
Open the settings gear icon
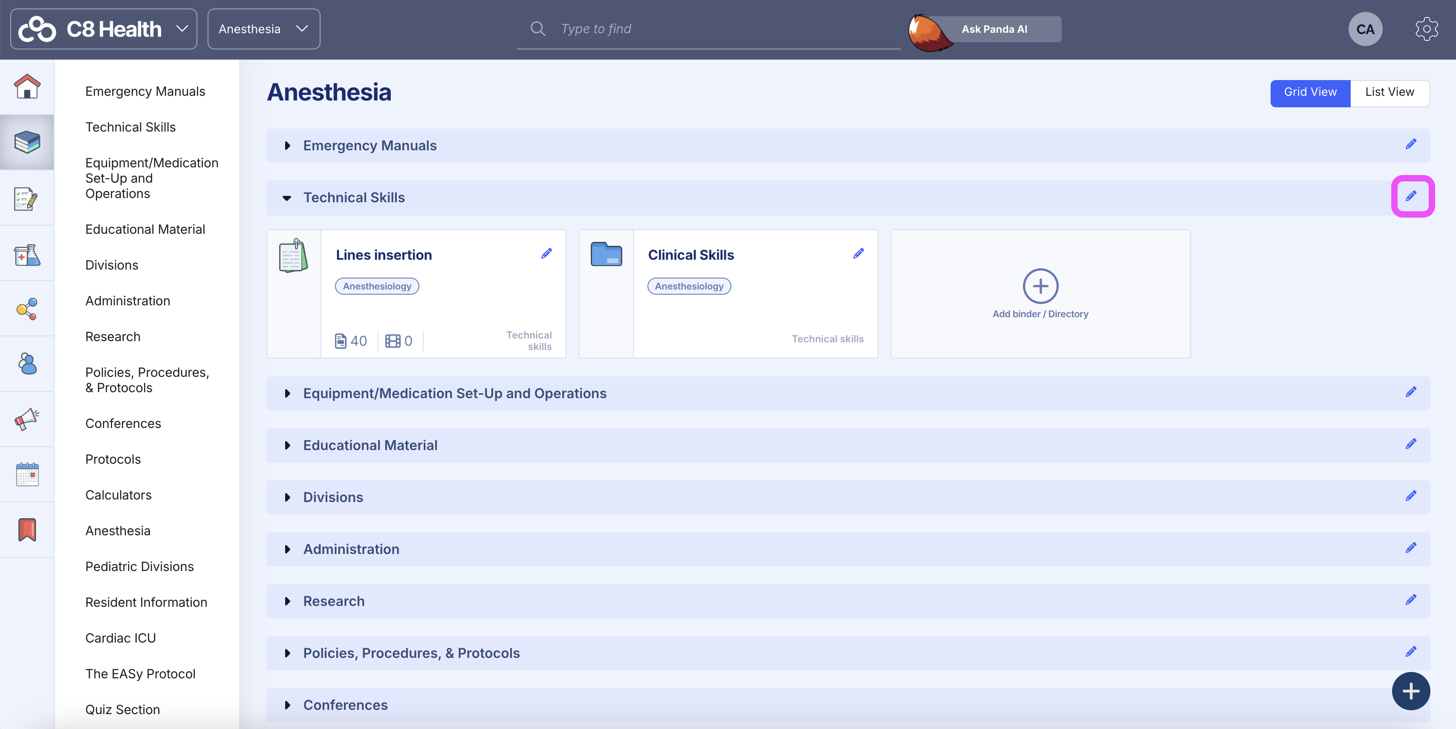1427,29
